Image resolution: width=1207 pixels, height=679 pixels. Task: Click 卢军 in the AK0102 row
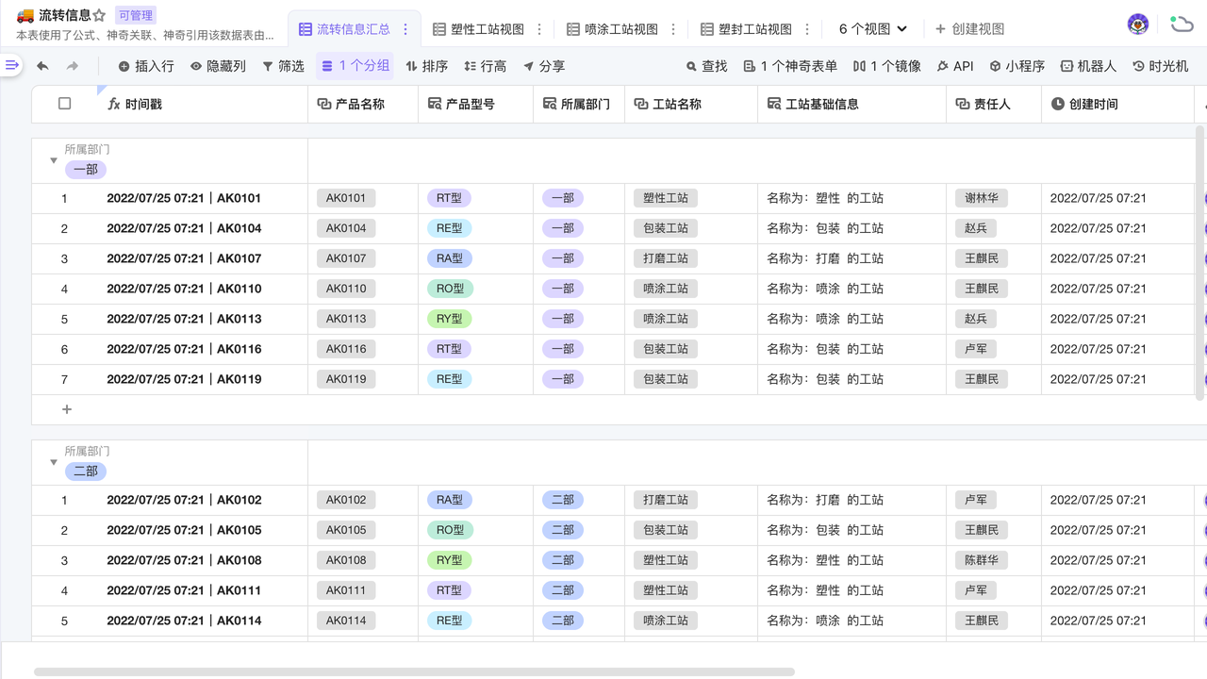[976, 500]
